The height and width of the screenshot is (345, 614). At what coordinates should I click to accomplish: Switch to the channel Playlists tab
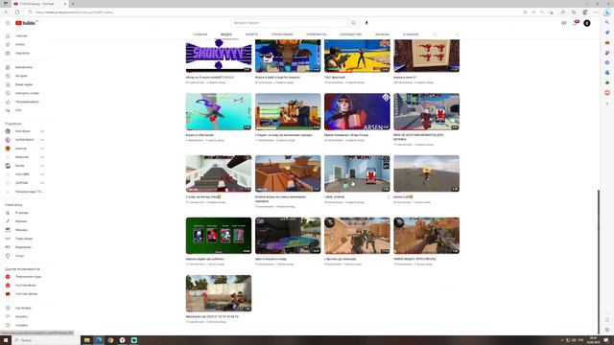click(x=316, y=34)
